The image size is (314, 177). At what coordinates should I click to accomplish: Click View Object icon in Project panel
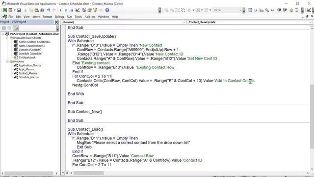click(9, 28)
